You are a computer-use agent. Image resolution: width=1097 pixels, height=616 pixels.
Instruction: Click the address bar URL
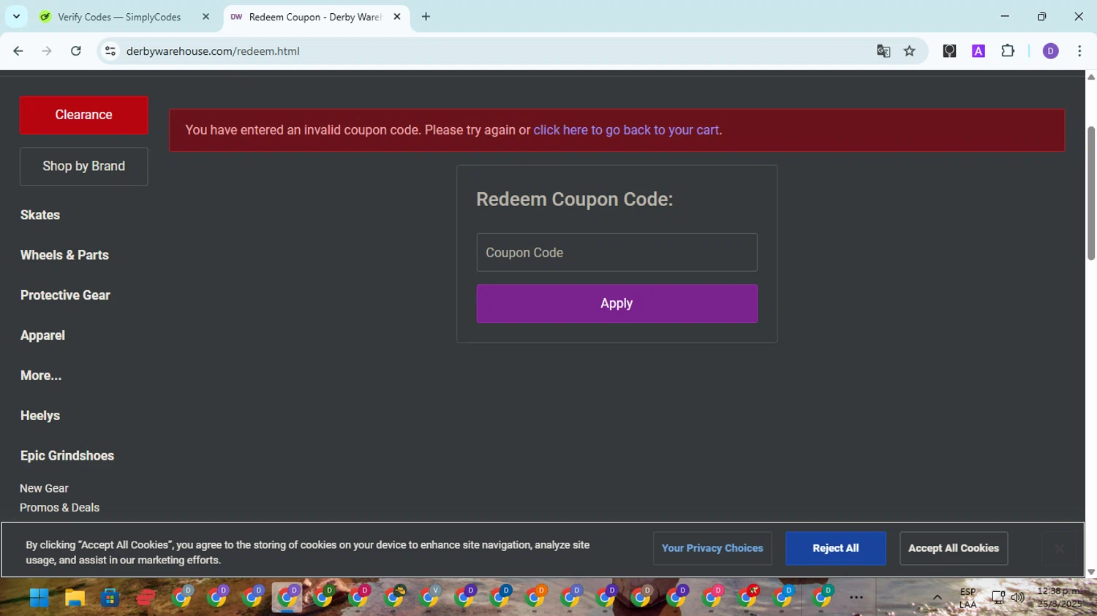pyautogui.click(x=213, y=51)
